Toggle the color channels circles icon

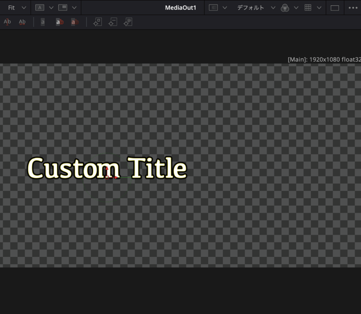coord(285,8)
